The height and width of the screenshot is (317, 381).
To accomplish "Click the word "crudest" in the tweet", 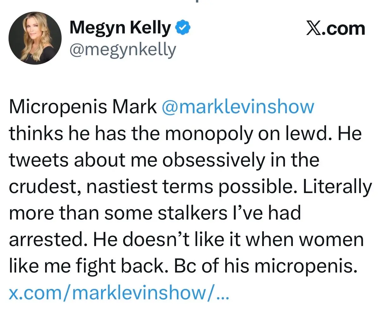I will 44,187.
